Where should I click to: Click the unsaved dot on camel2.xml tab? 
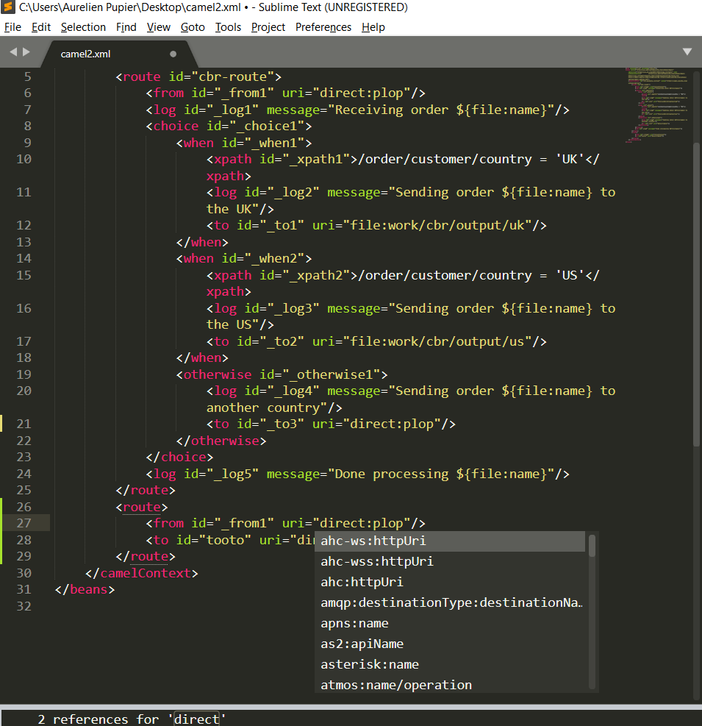click(173, 54)
